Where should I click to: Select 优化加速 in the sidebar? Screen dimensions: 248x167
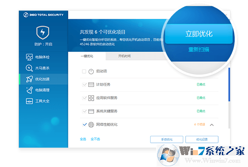(x=43, y=79)
